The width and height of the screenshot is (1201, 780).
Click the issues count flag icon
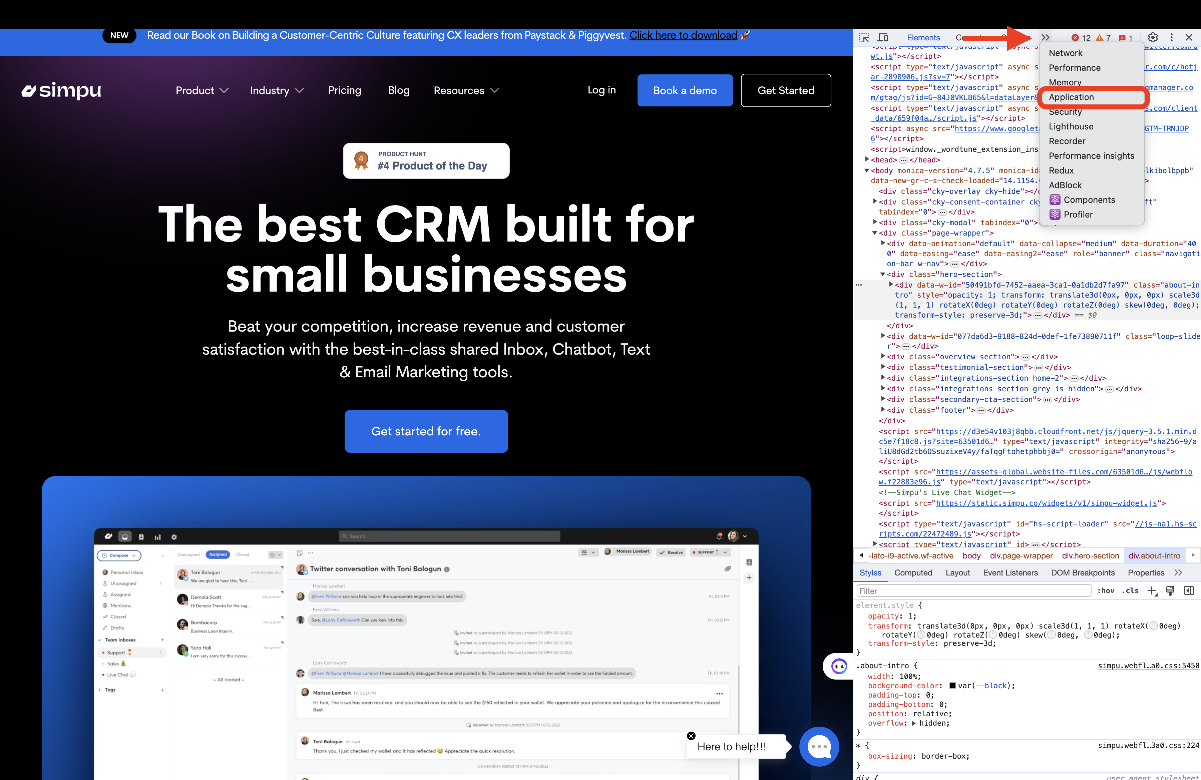coord(1122,38)
